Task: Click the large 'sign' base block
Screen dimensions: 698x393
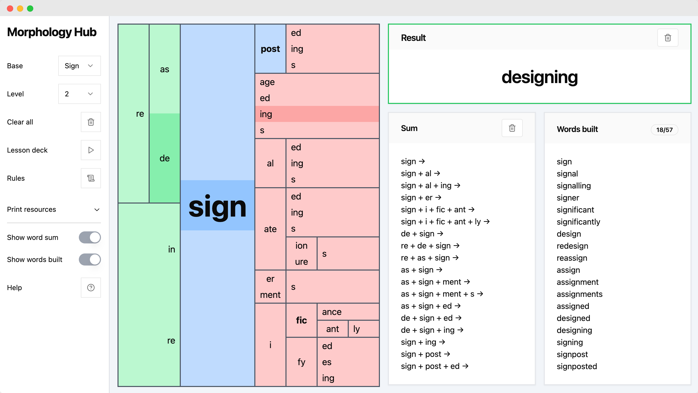Action: pos(217,206)
